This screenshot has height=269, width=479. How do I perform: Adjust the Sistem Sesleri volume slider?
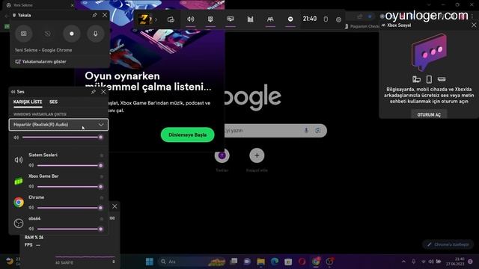[x=70, y=165]
